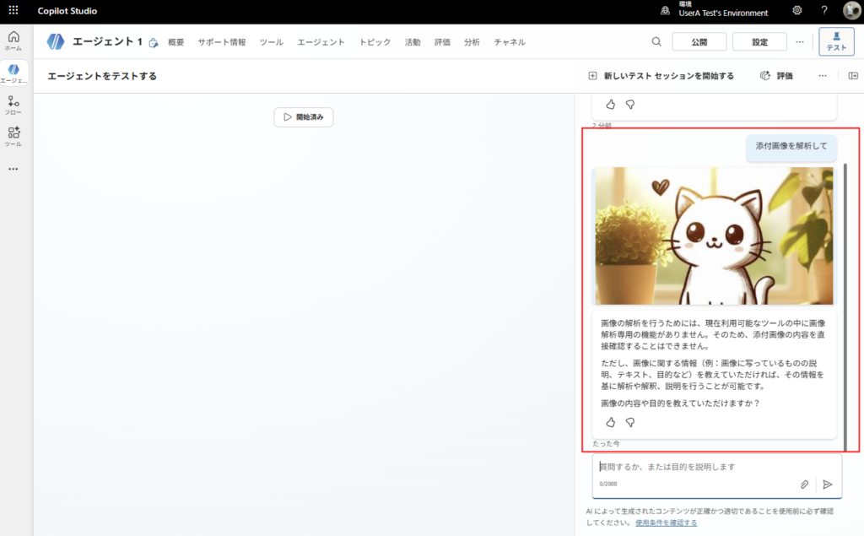Click the paperclip attach file icon
864x536 pixels.
point(804,485)
